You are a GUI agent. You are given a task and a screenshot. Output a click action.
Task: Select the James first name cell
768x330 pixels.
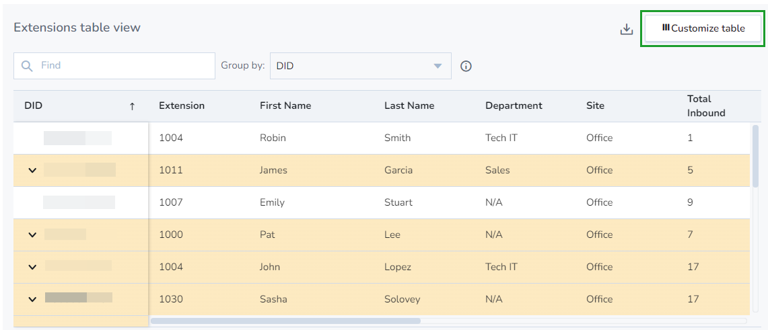pyautogui.click(x=273, y=170)
